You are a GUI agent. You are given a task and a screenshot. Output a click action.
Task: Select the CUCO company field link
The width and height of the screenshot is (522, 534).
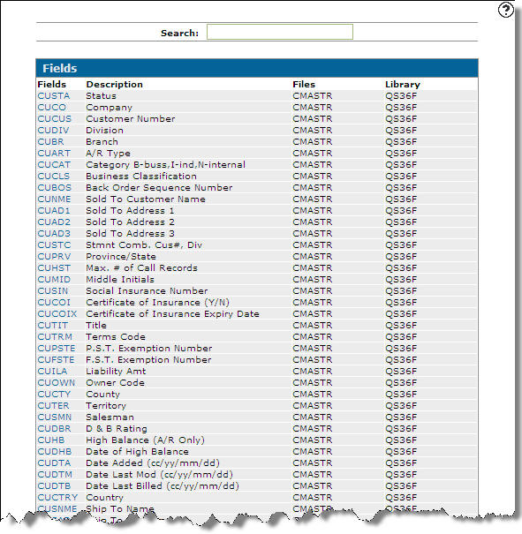(52, 108)
